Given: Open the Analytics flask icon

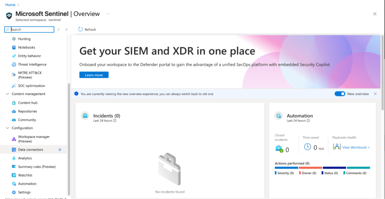Looking at the screenshot, I should tap(14, 158).
